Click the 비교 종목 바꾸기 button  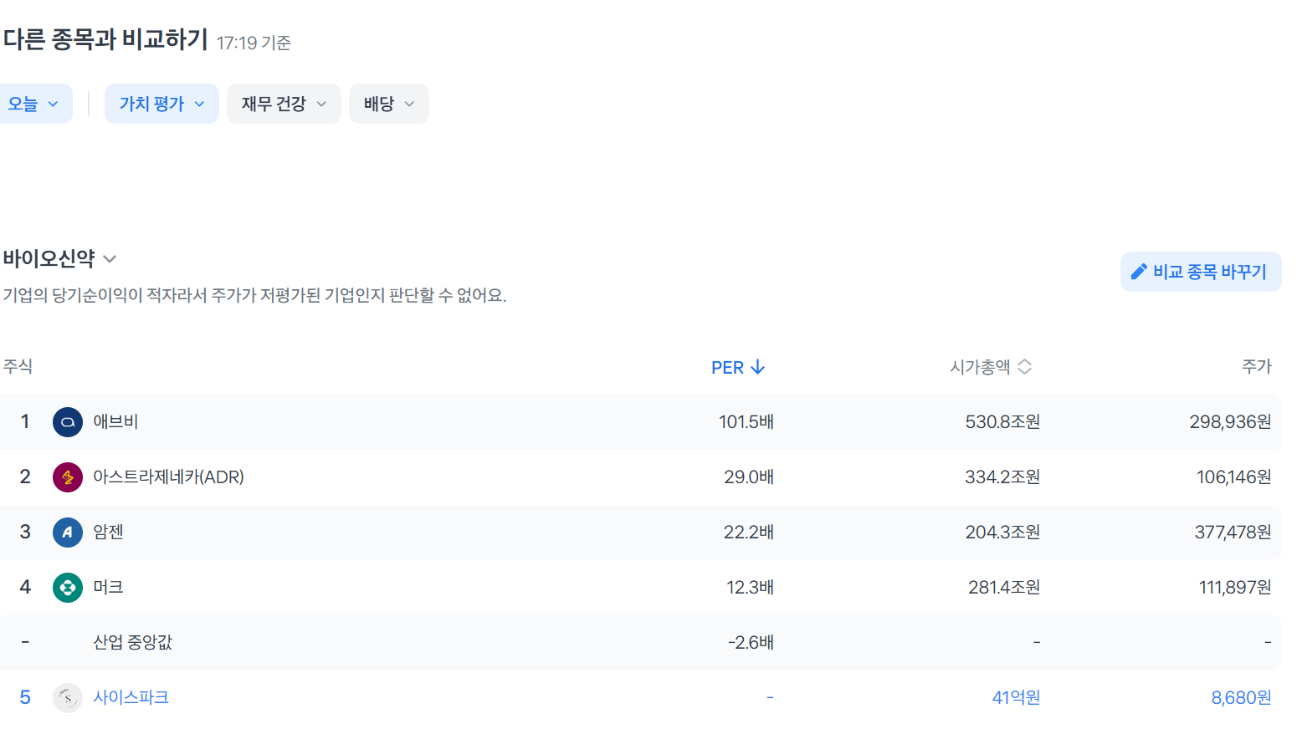1201,272
